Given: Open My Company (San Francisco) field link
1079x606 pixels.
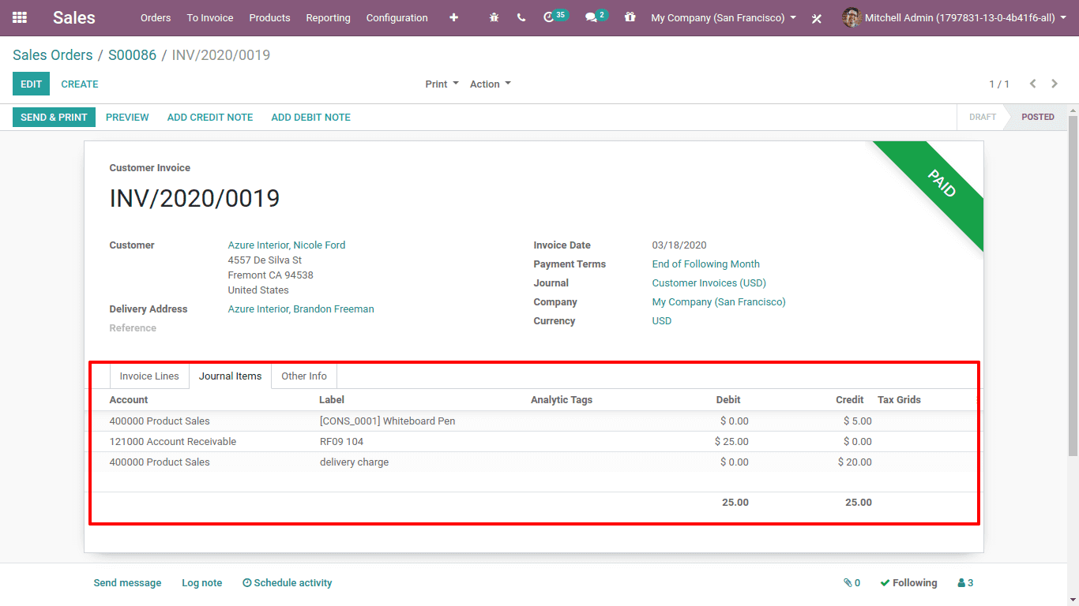Looking at the screenshot, I should [719, 302].
